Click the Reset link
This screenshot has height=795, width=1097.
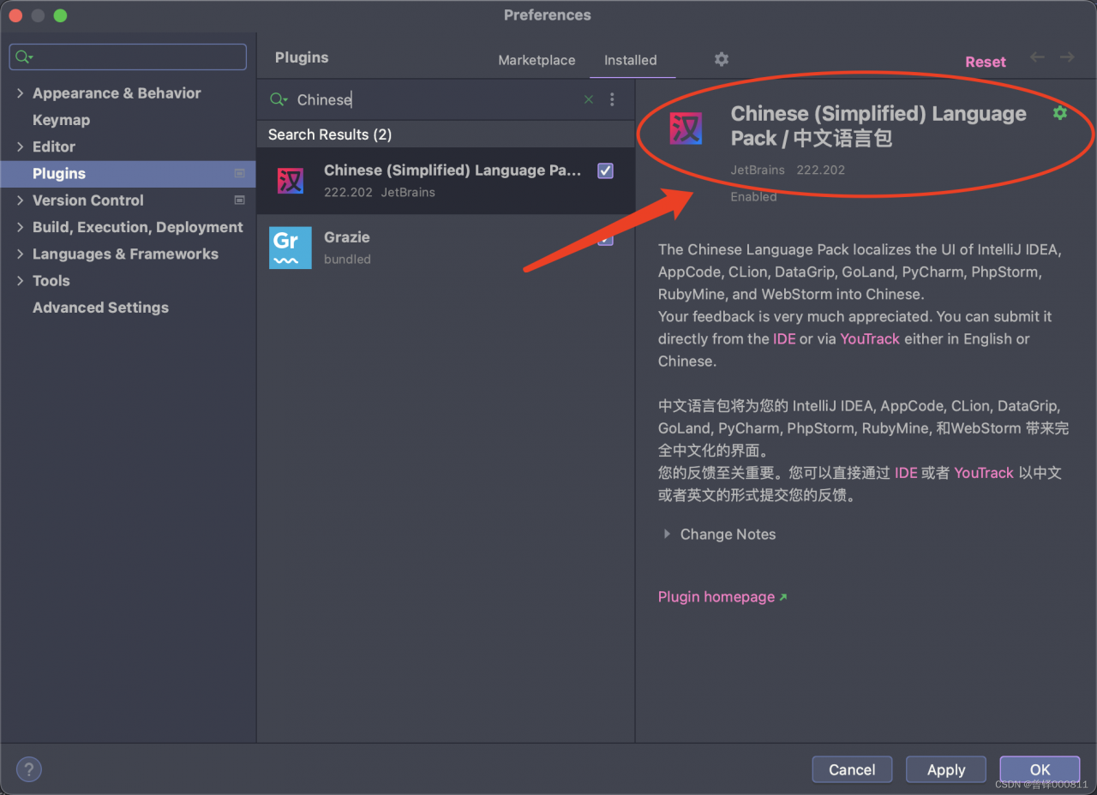[986, 62]
